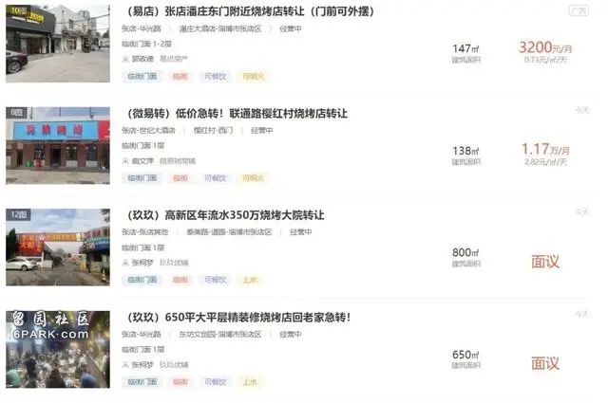The width and height of the screenshot is (608, 403).
Task: Select the yellow 上水 tag on the third listing
Action: [x=250, y=281]
